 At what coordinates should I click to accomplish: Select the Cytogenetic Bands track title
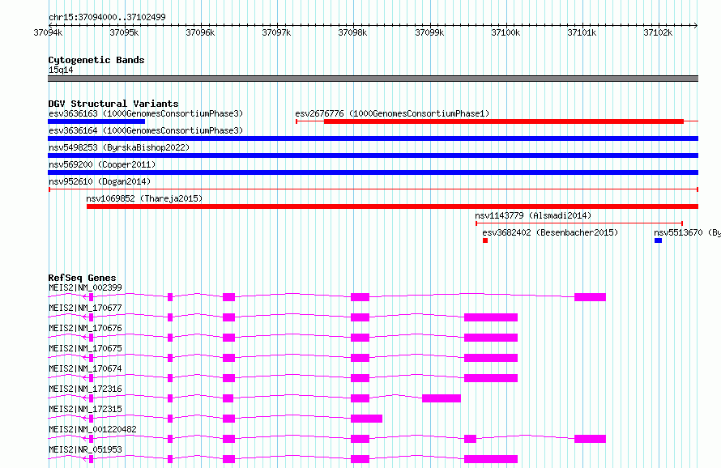[96, 60]
